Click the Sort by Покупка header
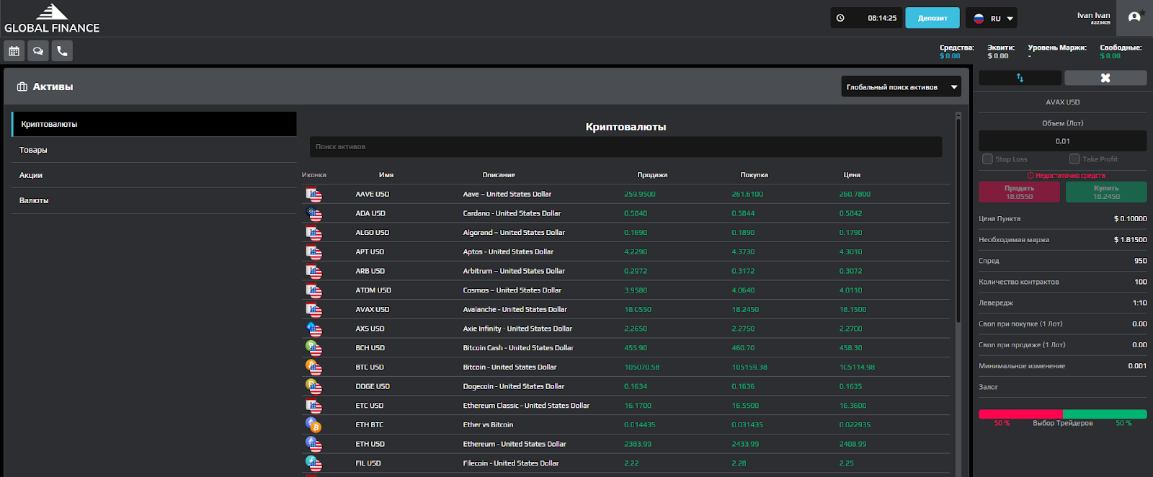Viewport: 1153px width, 477px height. 754,175
